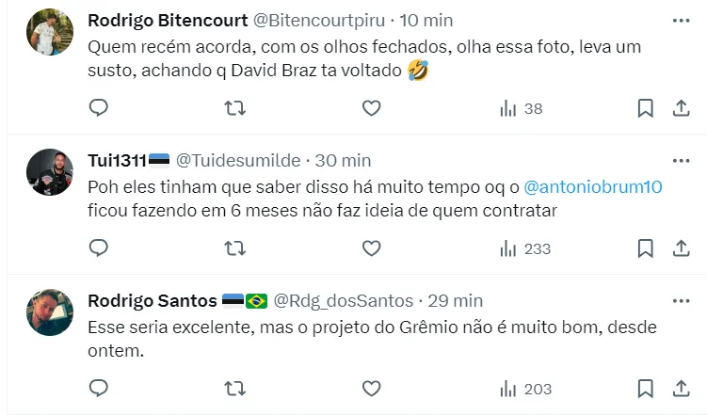Screen dimensions: 707x415
Task: Repost Rodrigo Bitencourt's tweet
Action: [235, 108]
